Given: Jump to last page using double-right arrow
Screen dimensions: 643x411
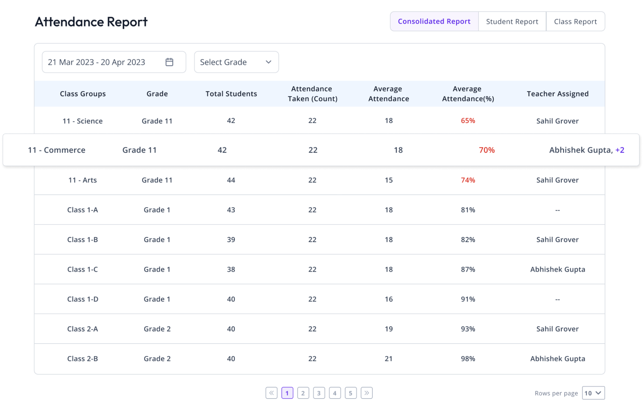Looking at the screenshot, I should click(366, 393).
